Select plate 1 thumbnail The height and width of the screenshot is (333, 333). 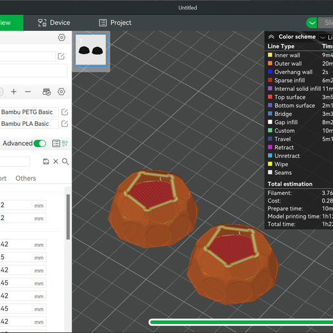pos(91,50)
